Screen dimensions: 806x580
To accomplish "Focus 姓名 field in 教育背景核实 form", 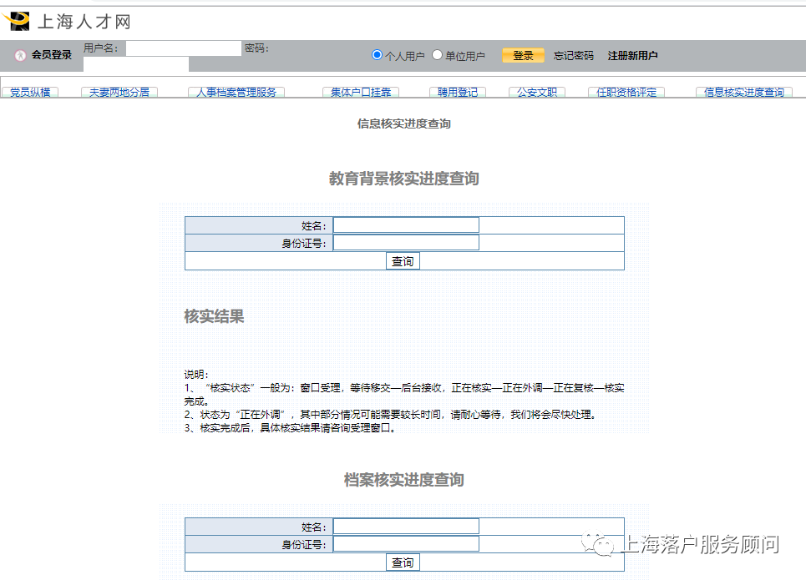I will (406, 225).
